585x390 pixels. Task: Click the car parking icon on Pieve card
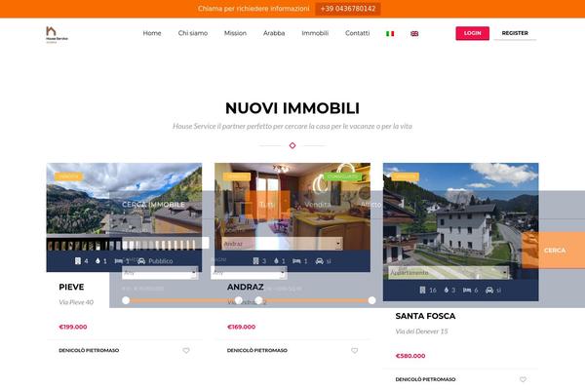click(x=141, y=261)
